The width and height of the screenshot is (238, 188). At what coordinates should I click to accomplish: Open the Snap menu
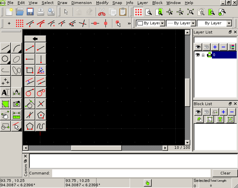pyautogui.click(x=117, y=3)
